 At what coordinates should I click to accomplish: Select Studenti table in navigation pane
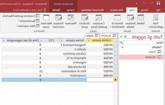(141, 57)
